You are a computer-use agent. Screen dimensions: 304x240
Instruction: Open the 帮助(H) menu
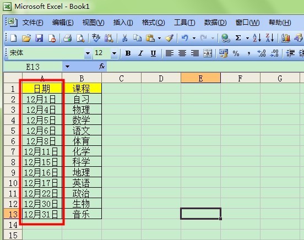click(280, 23)
